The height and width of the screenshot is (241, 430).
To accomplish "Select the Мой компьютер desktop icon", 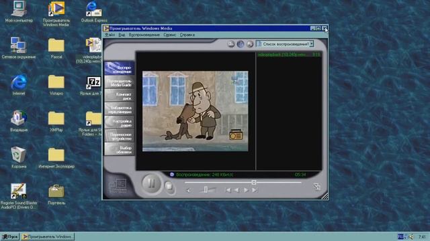I will [x=19, y=12].
